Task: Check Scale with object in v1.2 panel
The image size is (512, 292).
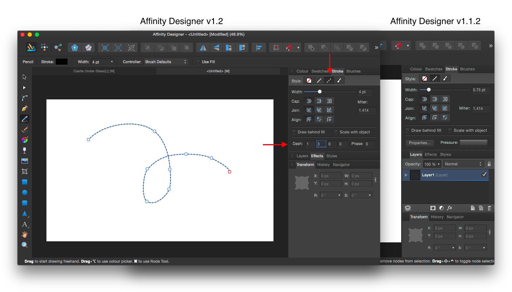Action: [336, 132]
